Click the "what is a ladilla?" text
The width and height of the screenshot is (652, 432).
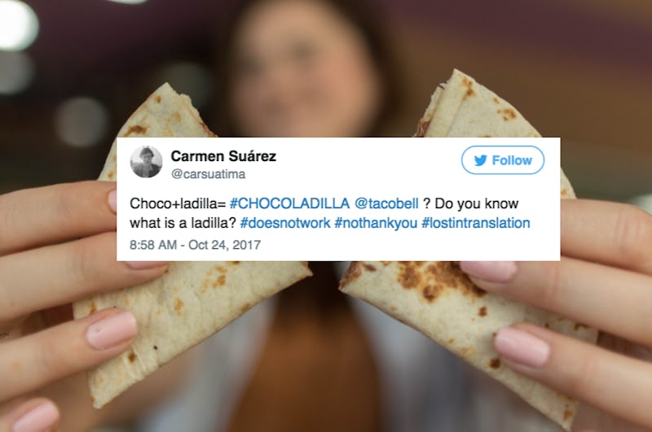click(x=183, y=223)
